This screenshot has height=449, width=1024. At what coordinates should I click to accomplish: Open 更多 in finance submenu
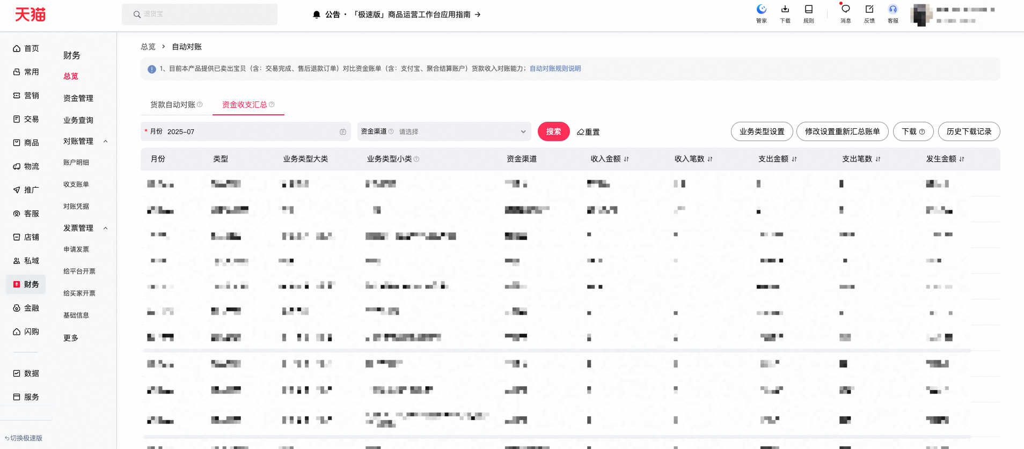[71, 338]
